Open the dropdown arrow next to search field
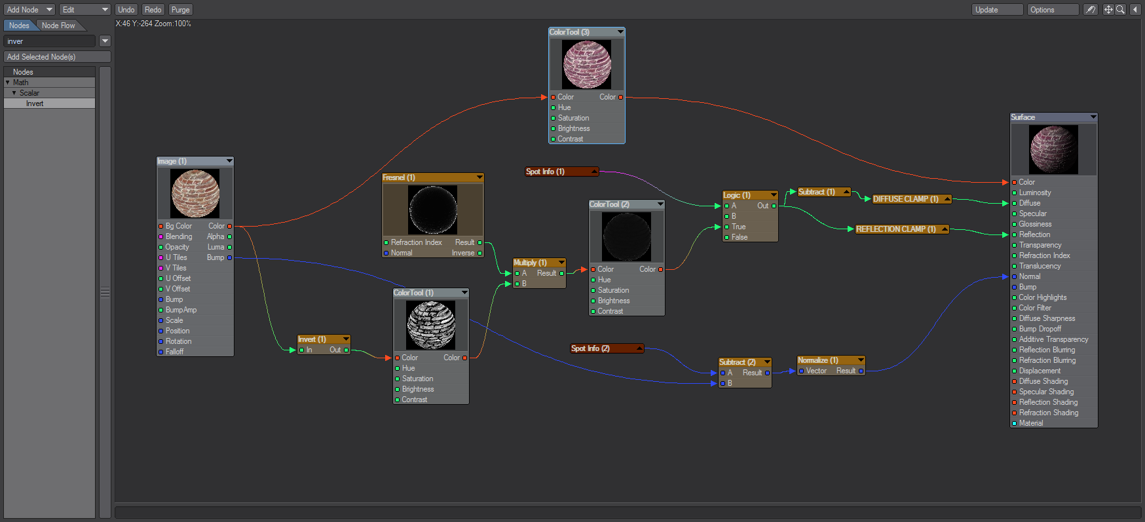1145x522 pixels. [x=105, y=41]
